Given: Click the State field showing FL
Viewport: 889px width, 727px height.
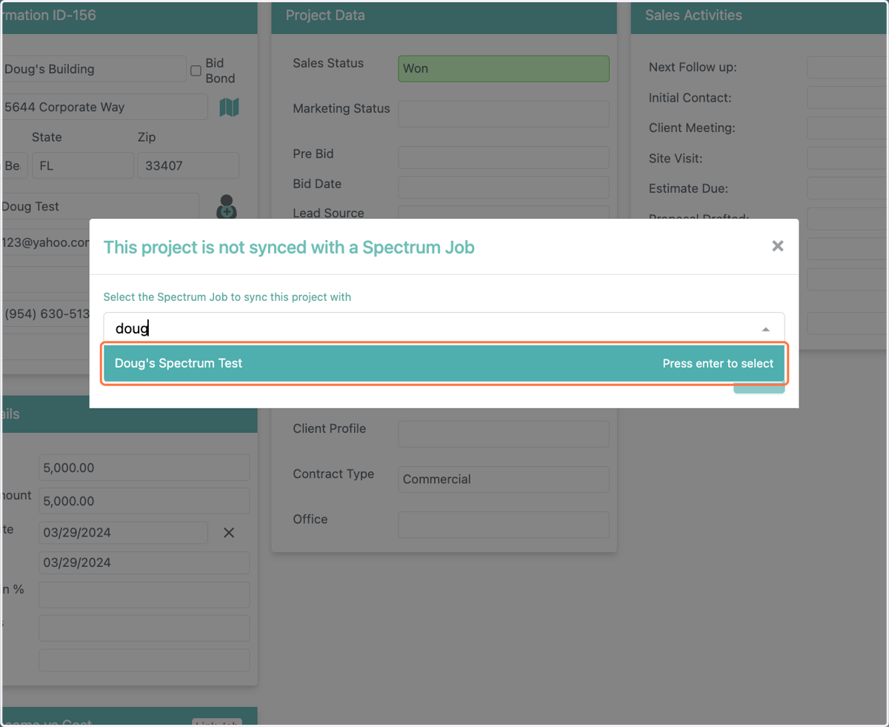Looking at the screenshot, I should point(82,166).
